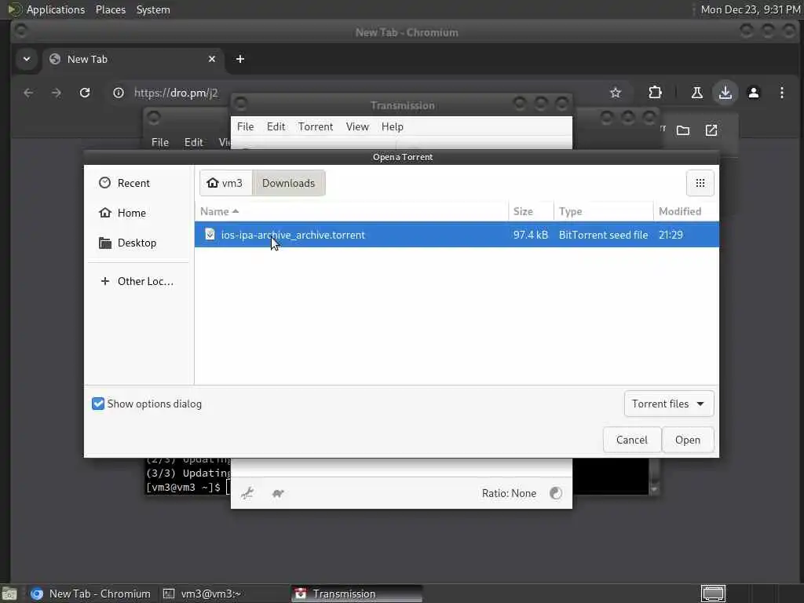Switch file view with grid icon
804x603 pixels.
(x=700, y=183)
